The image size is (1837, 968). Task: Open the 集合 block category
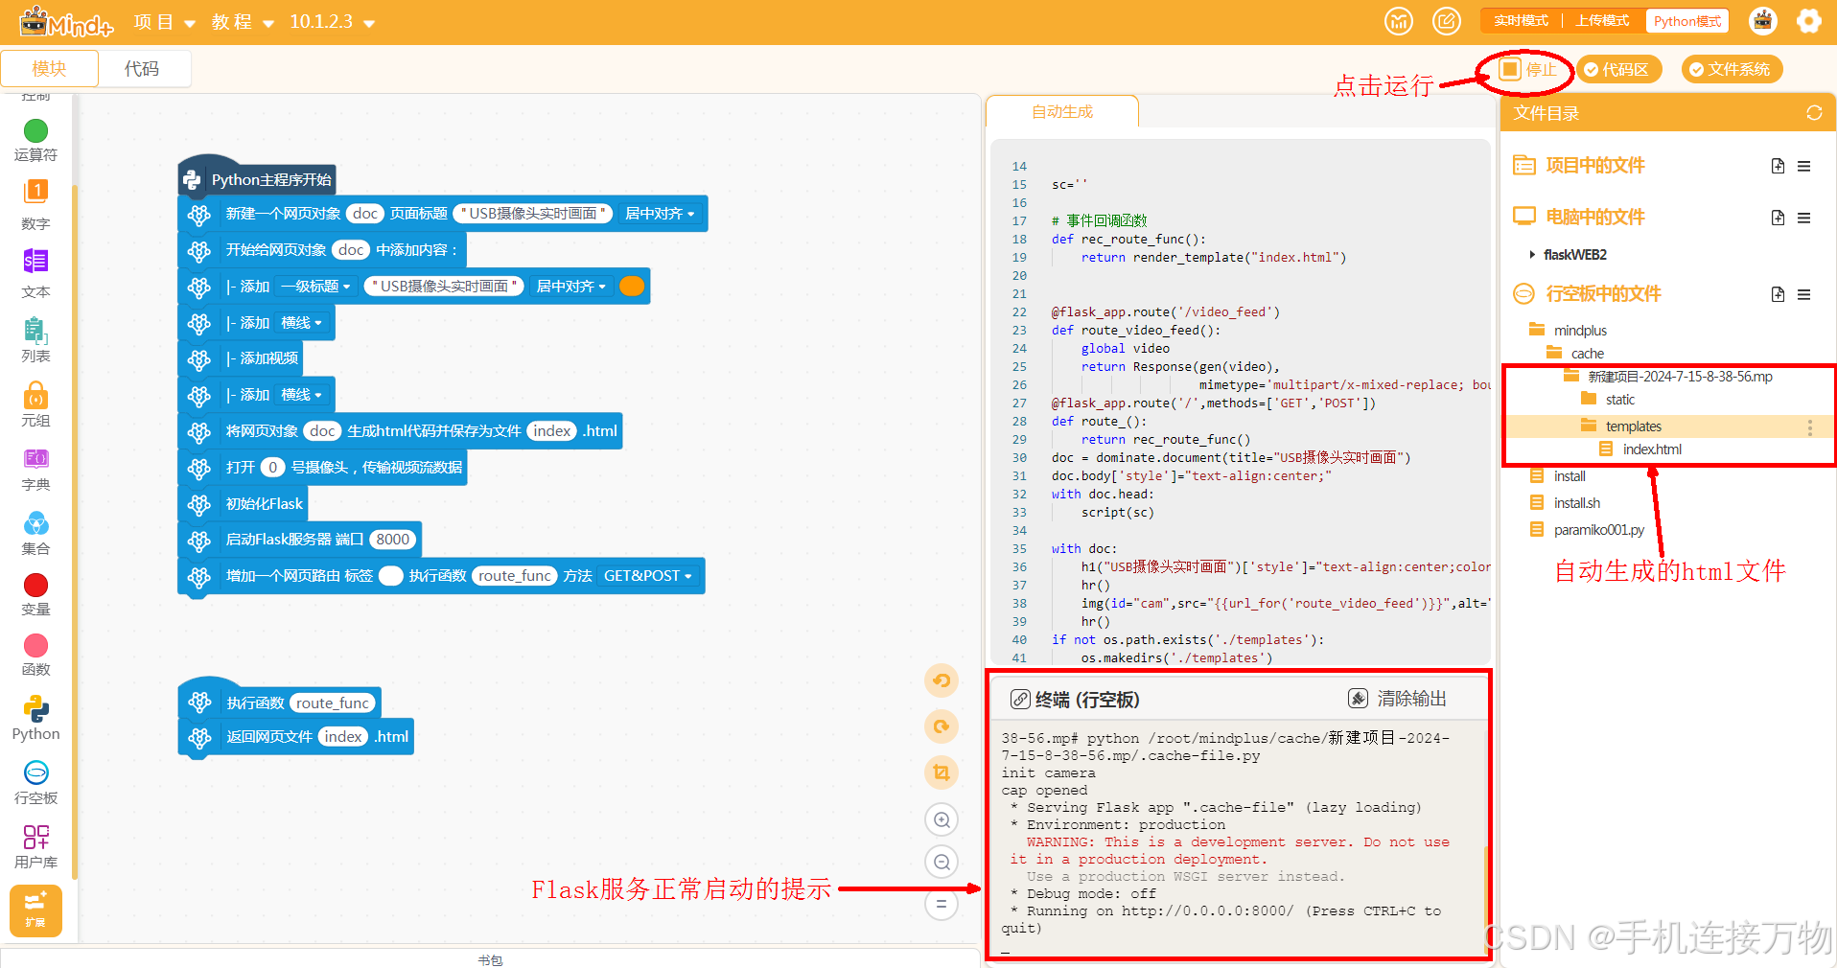[x=35, y=533]
